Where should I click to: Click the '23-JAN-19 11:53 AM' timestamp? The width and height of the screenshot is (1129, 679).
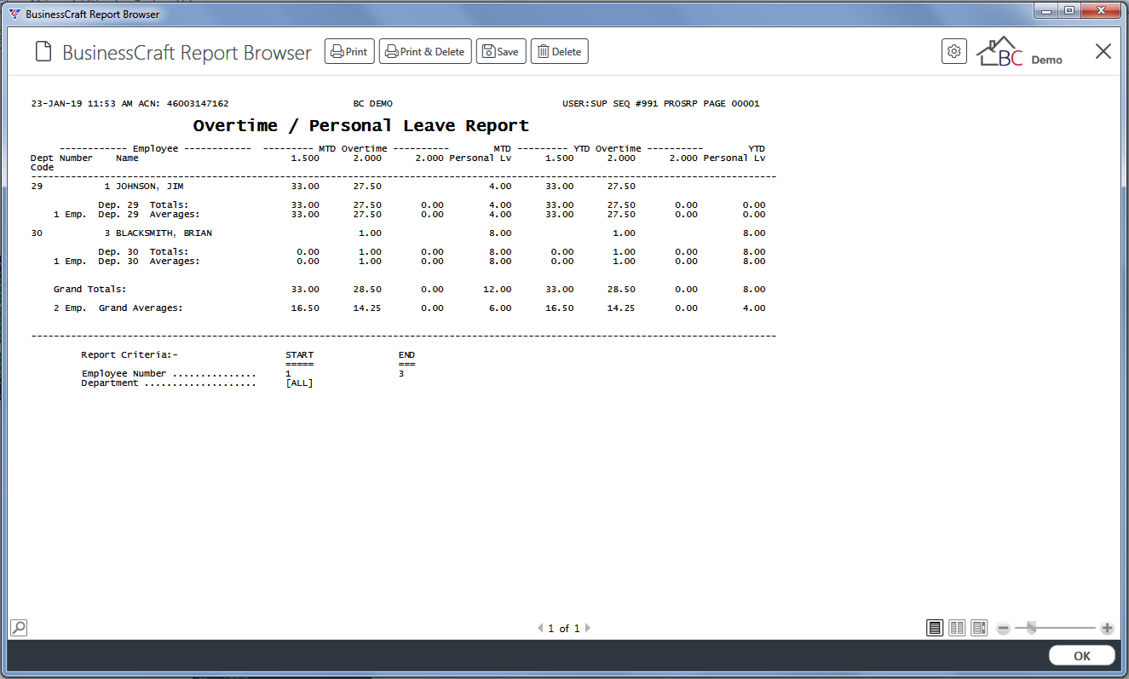pyautogui.click(x=81, y=104)
